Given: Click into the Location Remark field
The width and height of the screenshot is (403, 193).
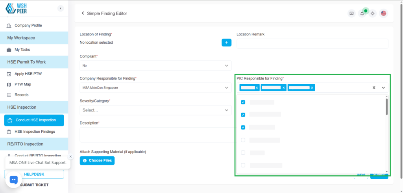Looking at the screenshot, I should (312, 44).
